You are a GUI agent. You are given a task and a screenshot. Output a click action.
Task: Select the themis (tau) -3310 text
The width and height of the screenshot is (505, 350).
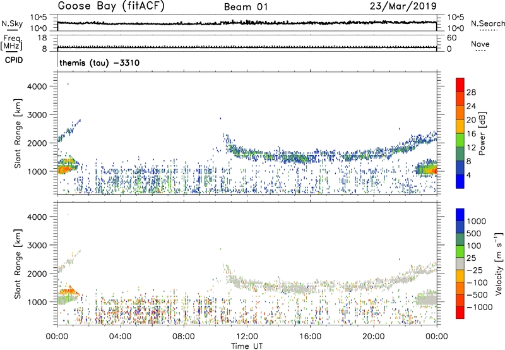99,63
